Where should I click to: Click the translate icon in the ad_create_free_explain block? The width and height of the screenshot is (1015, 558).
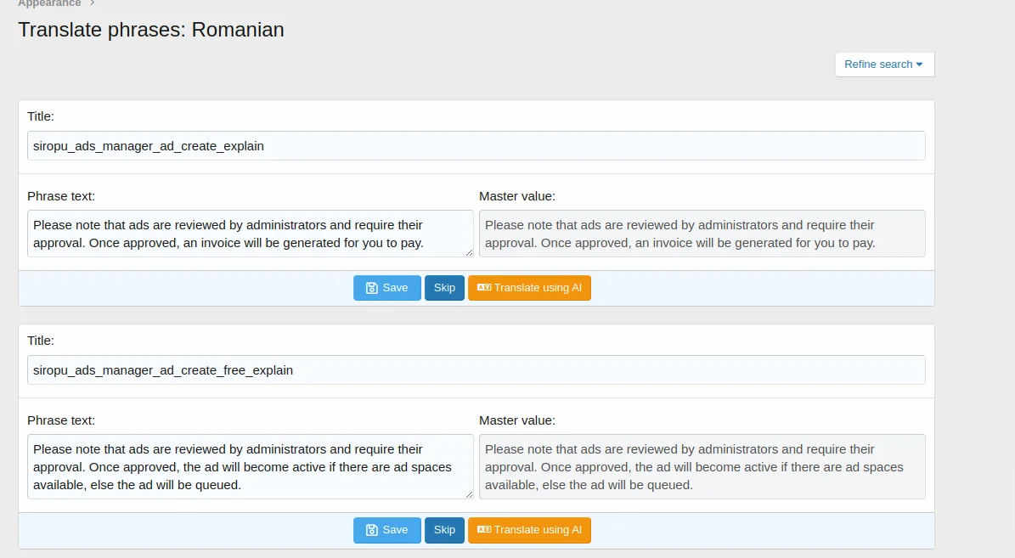[484, 530]
